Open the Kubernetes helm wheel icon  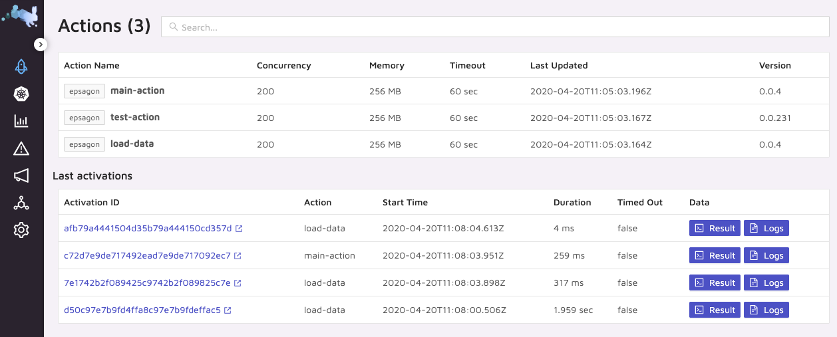(x=21, y=94)
